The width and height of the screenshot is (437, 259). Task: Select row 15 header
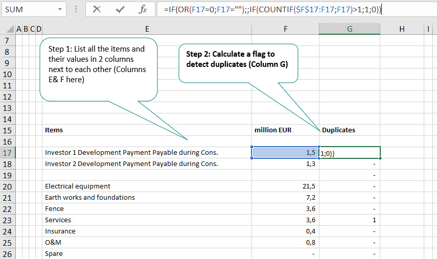pyautogui.click(x=7, y=130)
